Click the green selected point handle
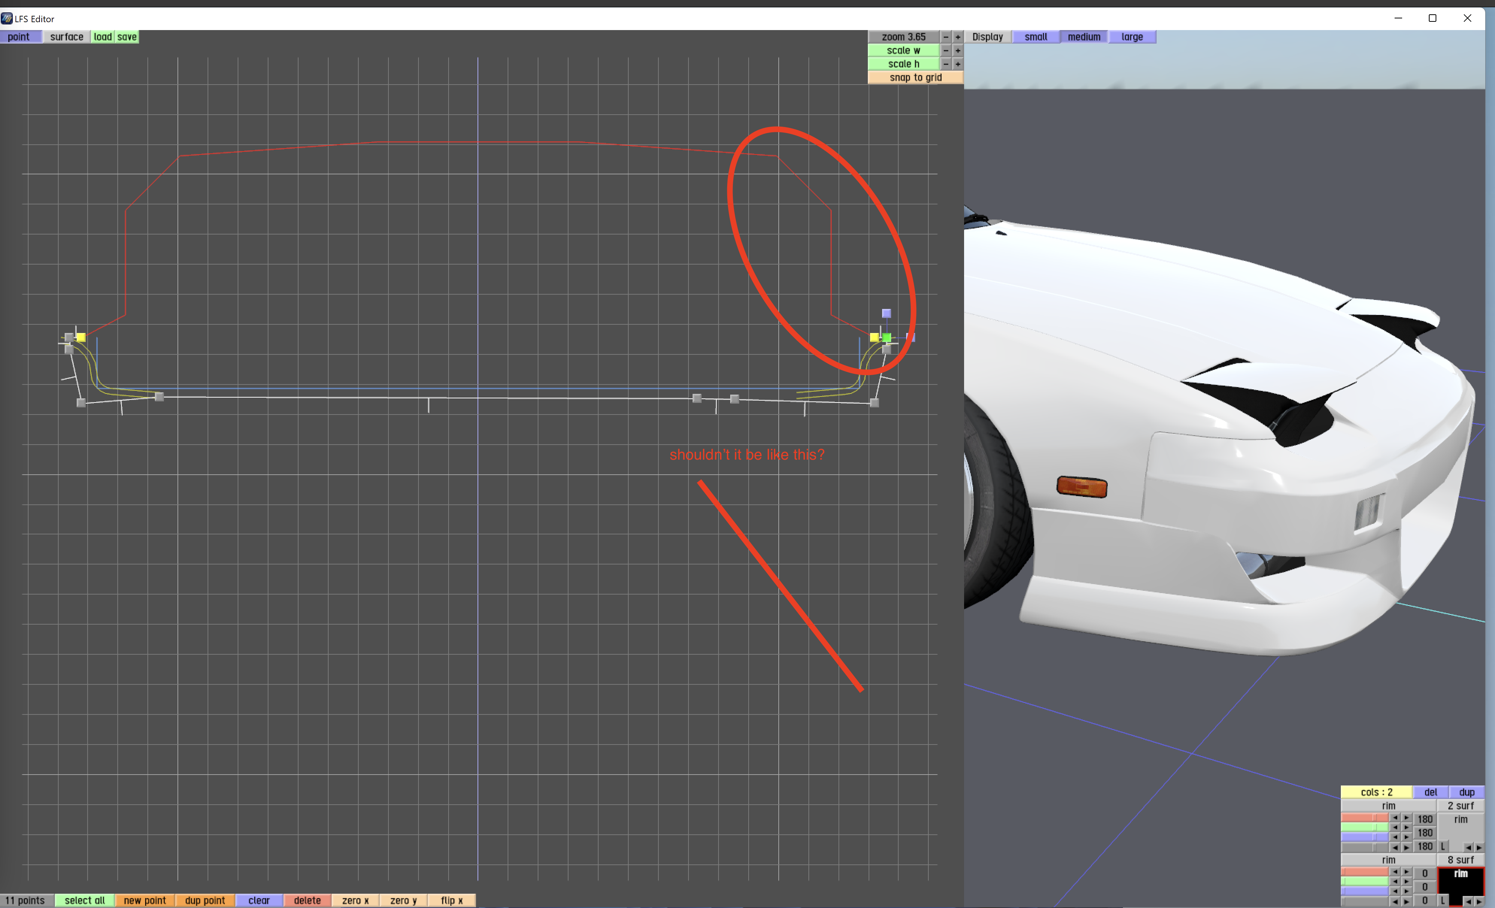Image resolution: width=1495 pixels, height=908 pixels. point(887,337)
